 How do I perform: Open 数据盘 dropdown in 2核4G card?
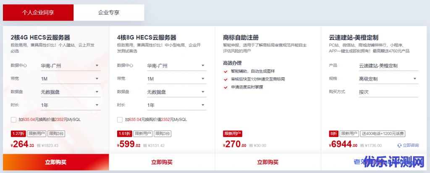point(71,92)
